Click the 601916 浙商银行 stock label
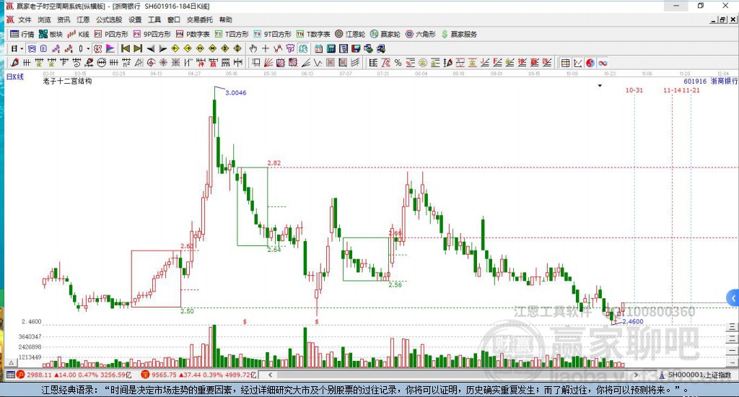Viewport: 739px width, 397px height. [x=711, y=81]
